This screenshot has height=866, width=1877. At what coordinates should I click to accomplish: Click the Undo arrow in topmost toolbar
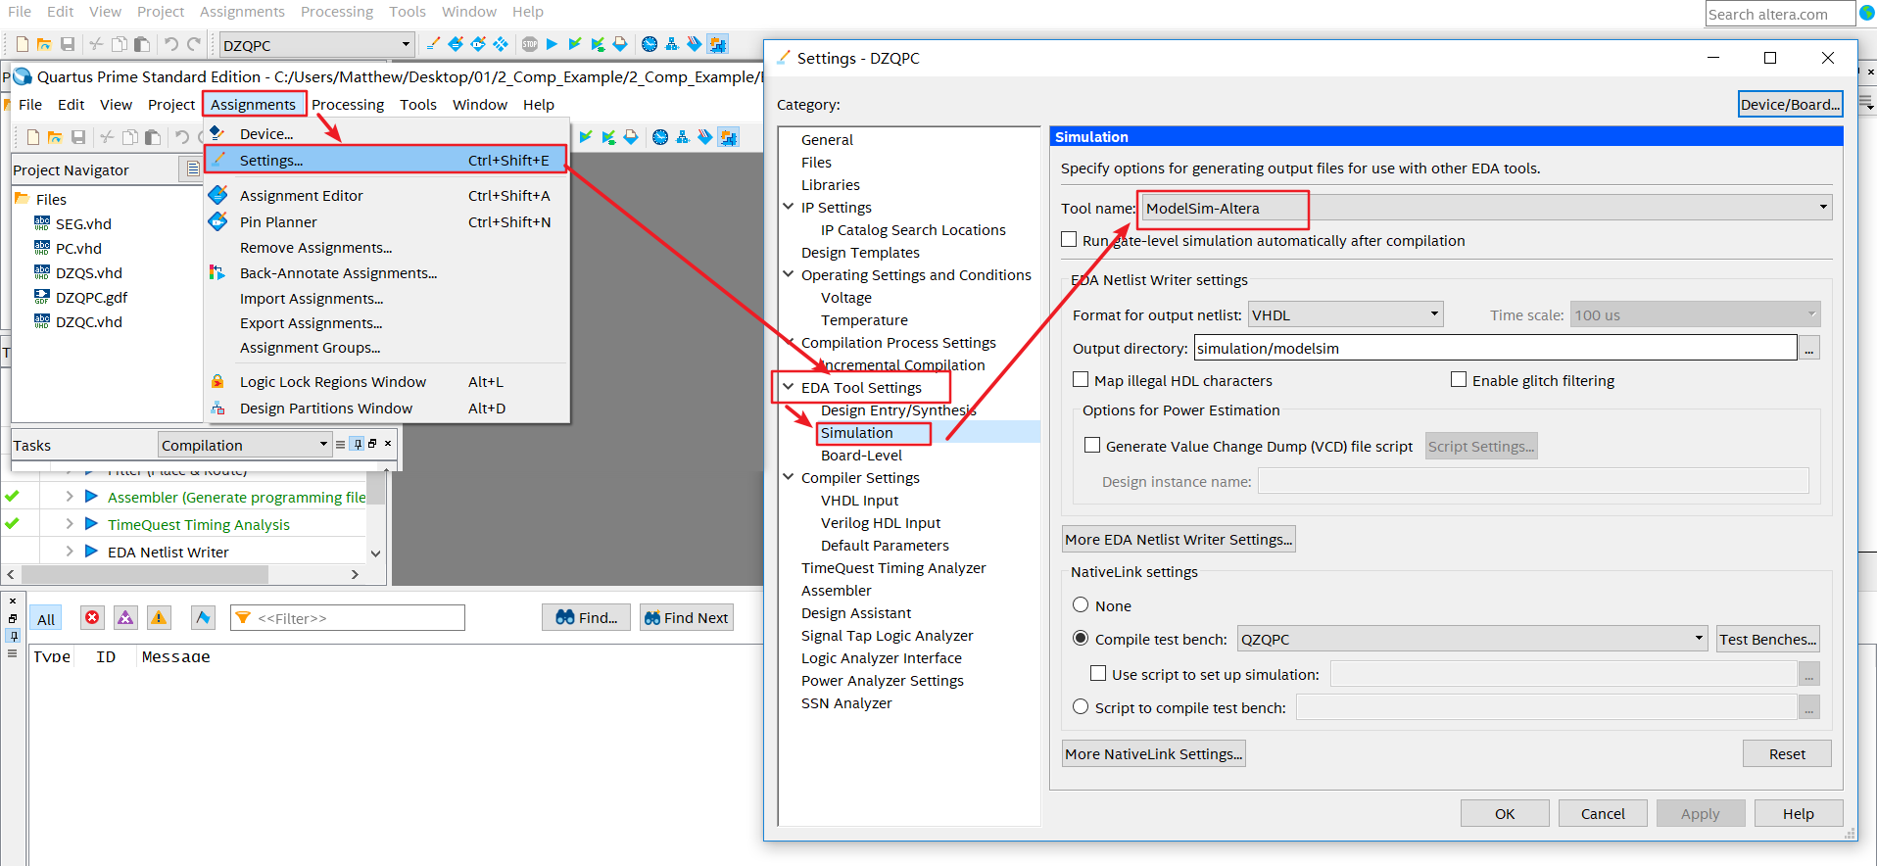click(171, 44)
